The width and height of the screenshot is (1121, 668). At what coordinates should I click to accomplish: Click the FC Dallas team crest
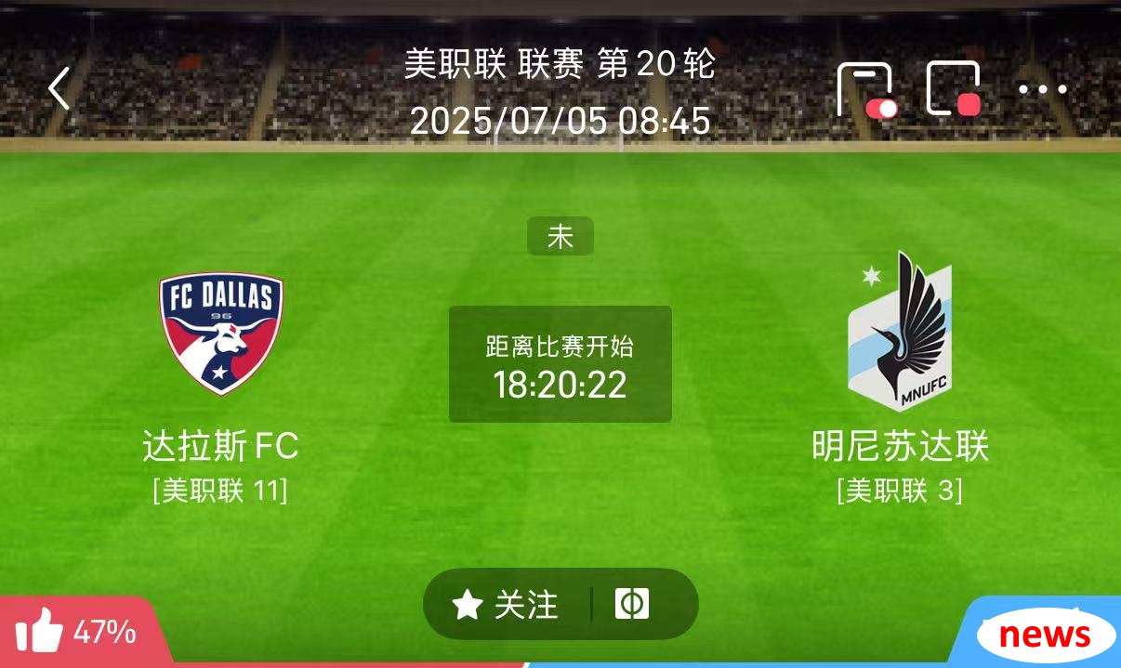coord(221,333)
